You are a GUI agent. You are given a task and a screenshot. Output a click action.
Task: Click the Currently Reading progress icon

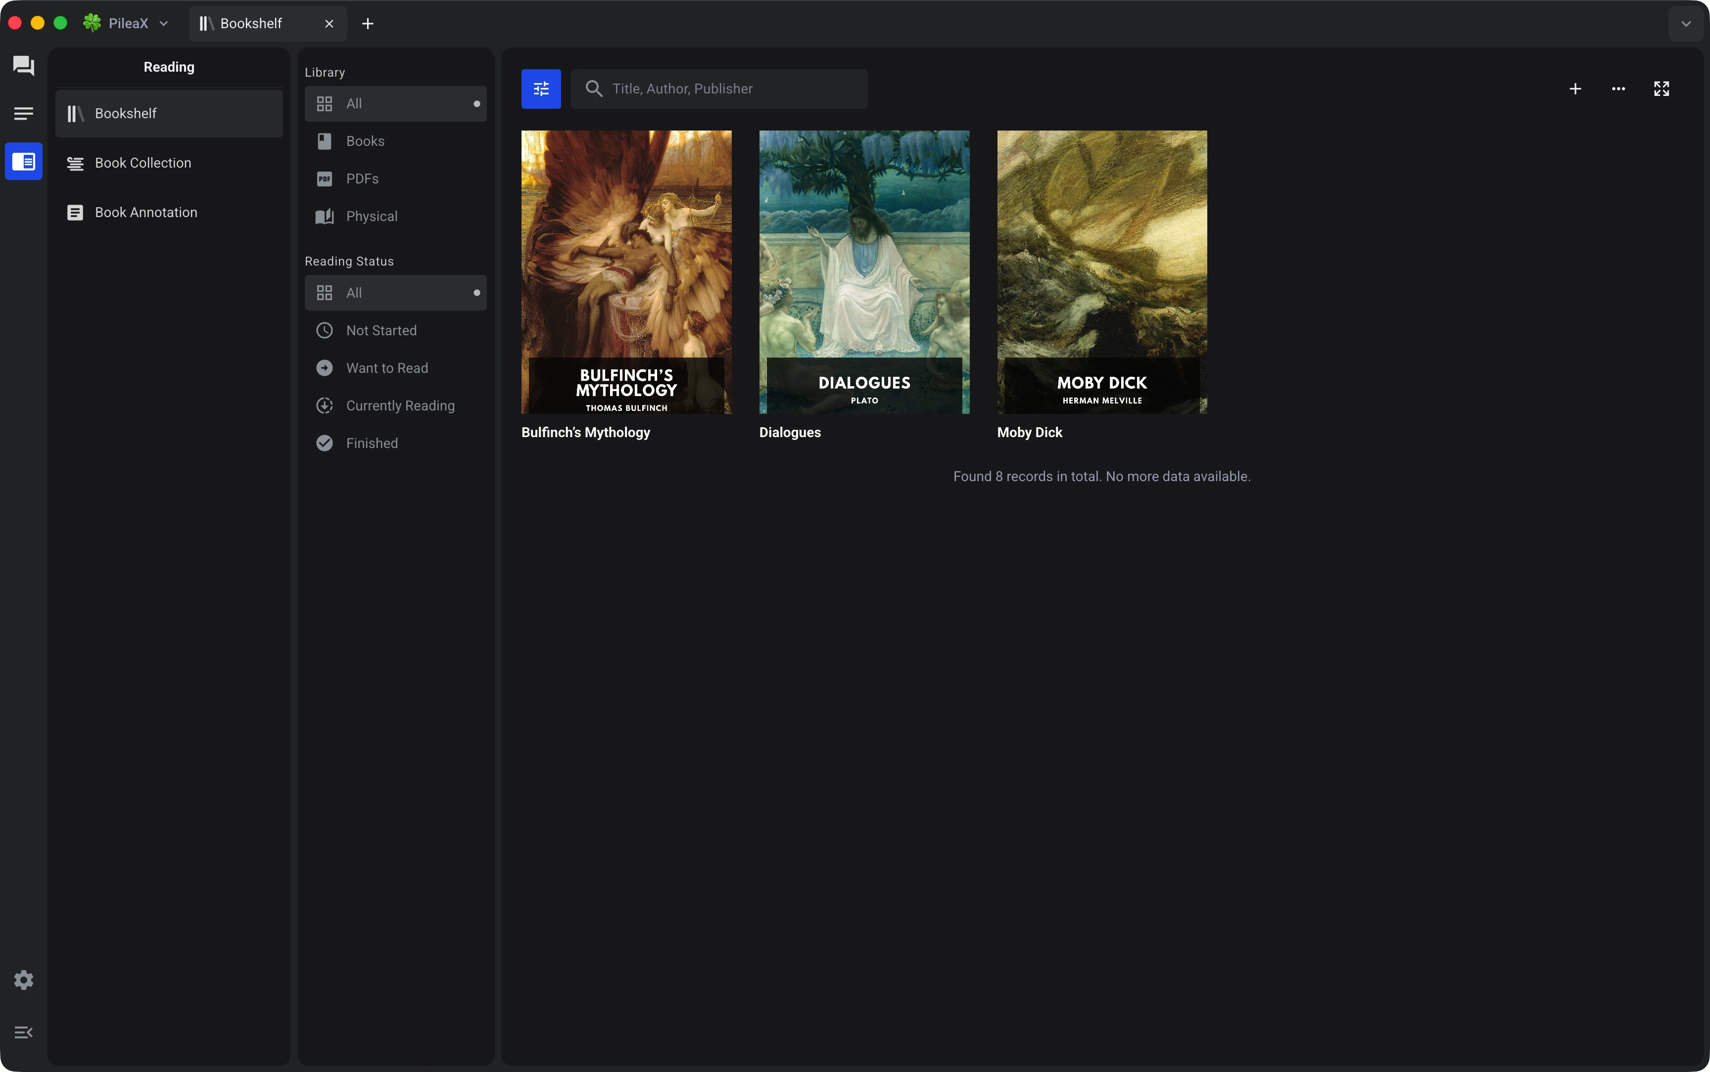click(x=324, y=405)
